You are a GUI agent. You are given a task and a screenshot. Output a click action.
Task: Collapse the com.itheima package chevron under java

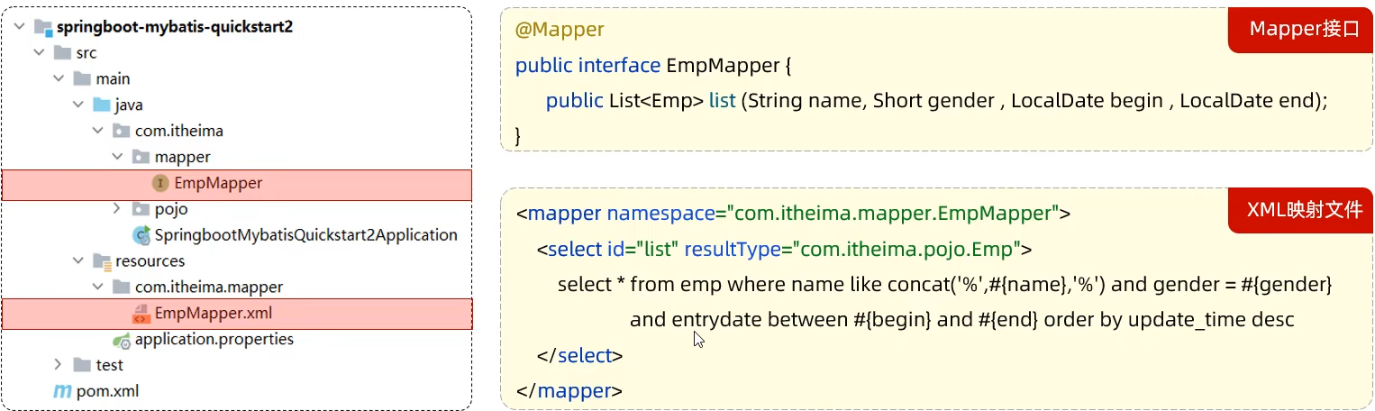click(97, 132)
